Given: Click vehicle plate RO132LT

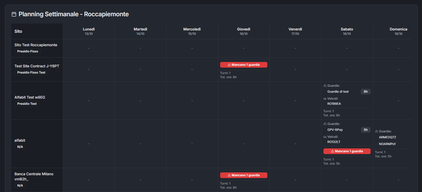Looking at the screenshot, I should pyautogui.click(x=334, y=142).
